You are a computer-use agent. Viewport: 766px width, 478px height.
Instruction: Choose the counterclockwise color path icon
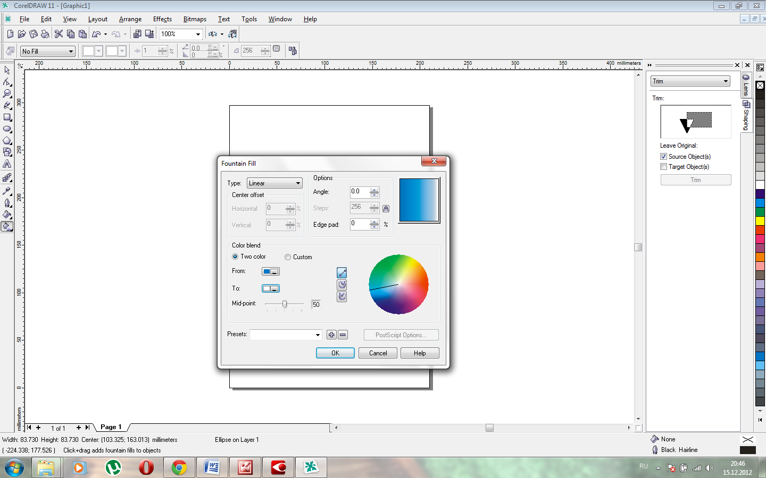point(342,285)
